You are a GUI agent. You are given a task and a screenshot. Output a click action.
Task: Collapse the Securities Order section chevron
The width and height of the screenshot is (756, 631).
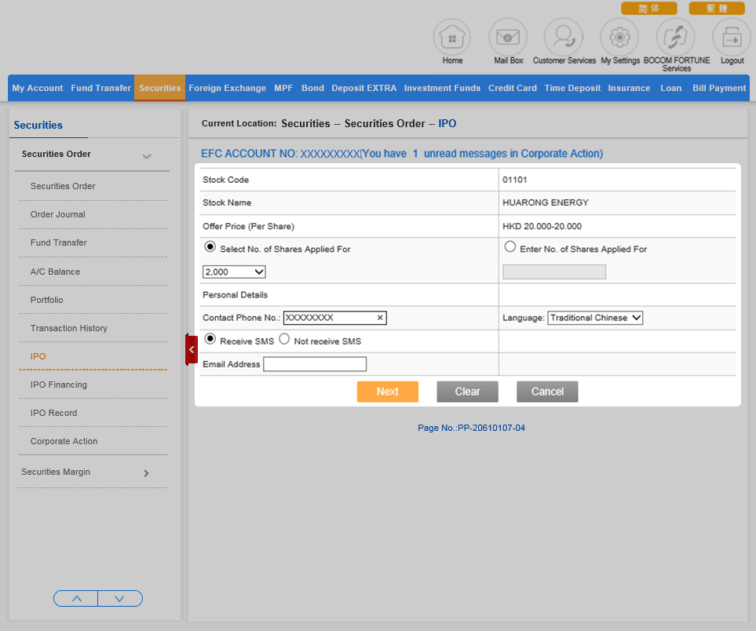tap(147, 156)
